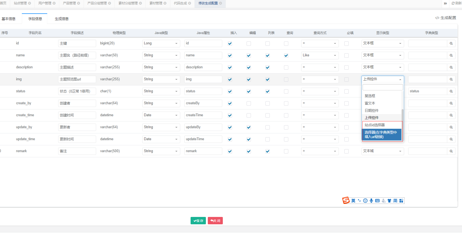Open dictionary search for img row
The image size is (462, 233).
point(451,79)
